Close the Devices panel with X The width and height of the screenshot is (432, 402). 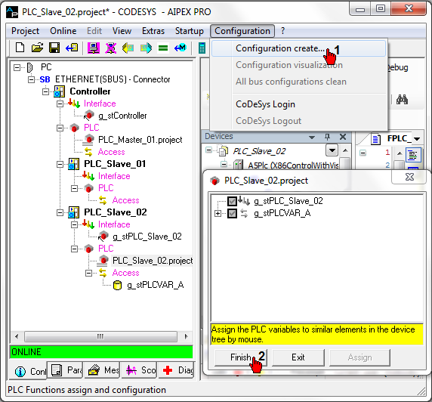tap(343, 137)
